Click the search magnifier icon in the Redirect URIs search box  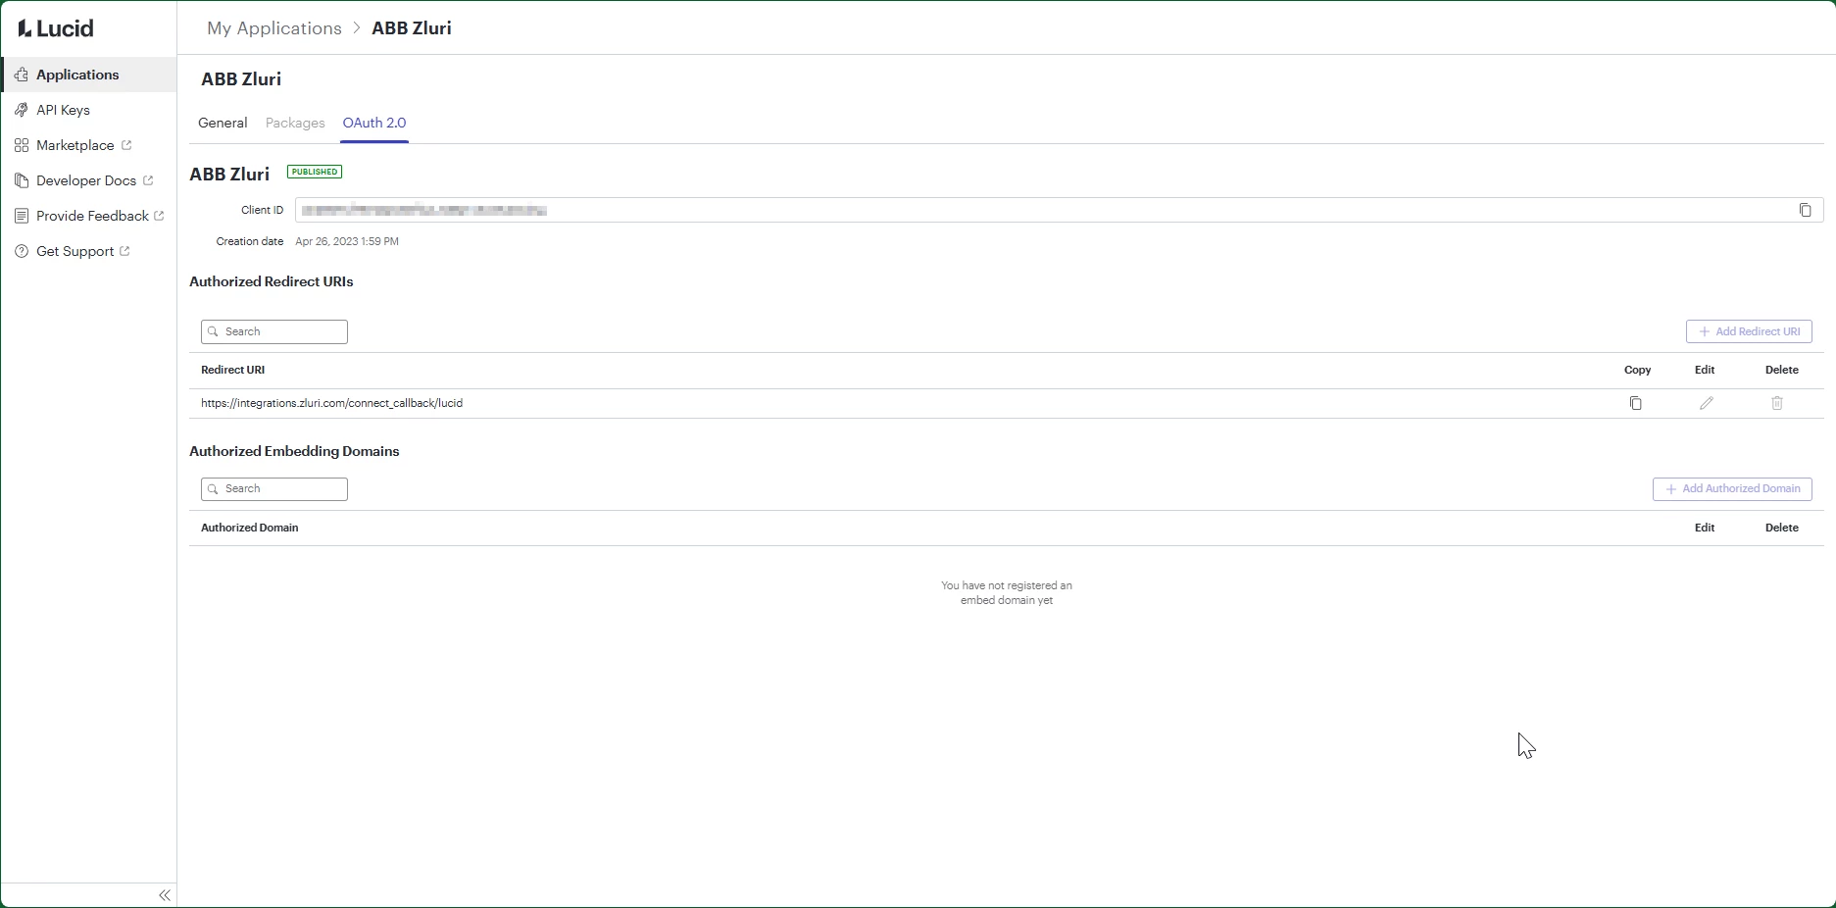[213, 331]
